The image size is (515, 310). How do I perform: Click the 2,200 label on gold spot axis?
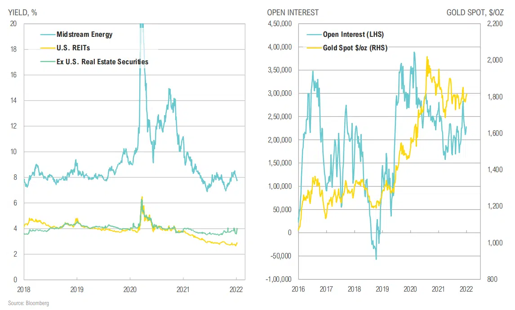point(494,24)
